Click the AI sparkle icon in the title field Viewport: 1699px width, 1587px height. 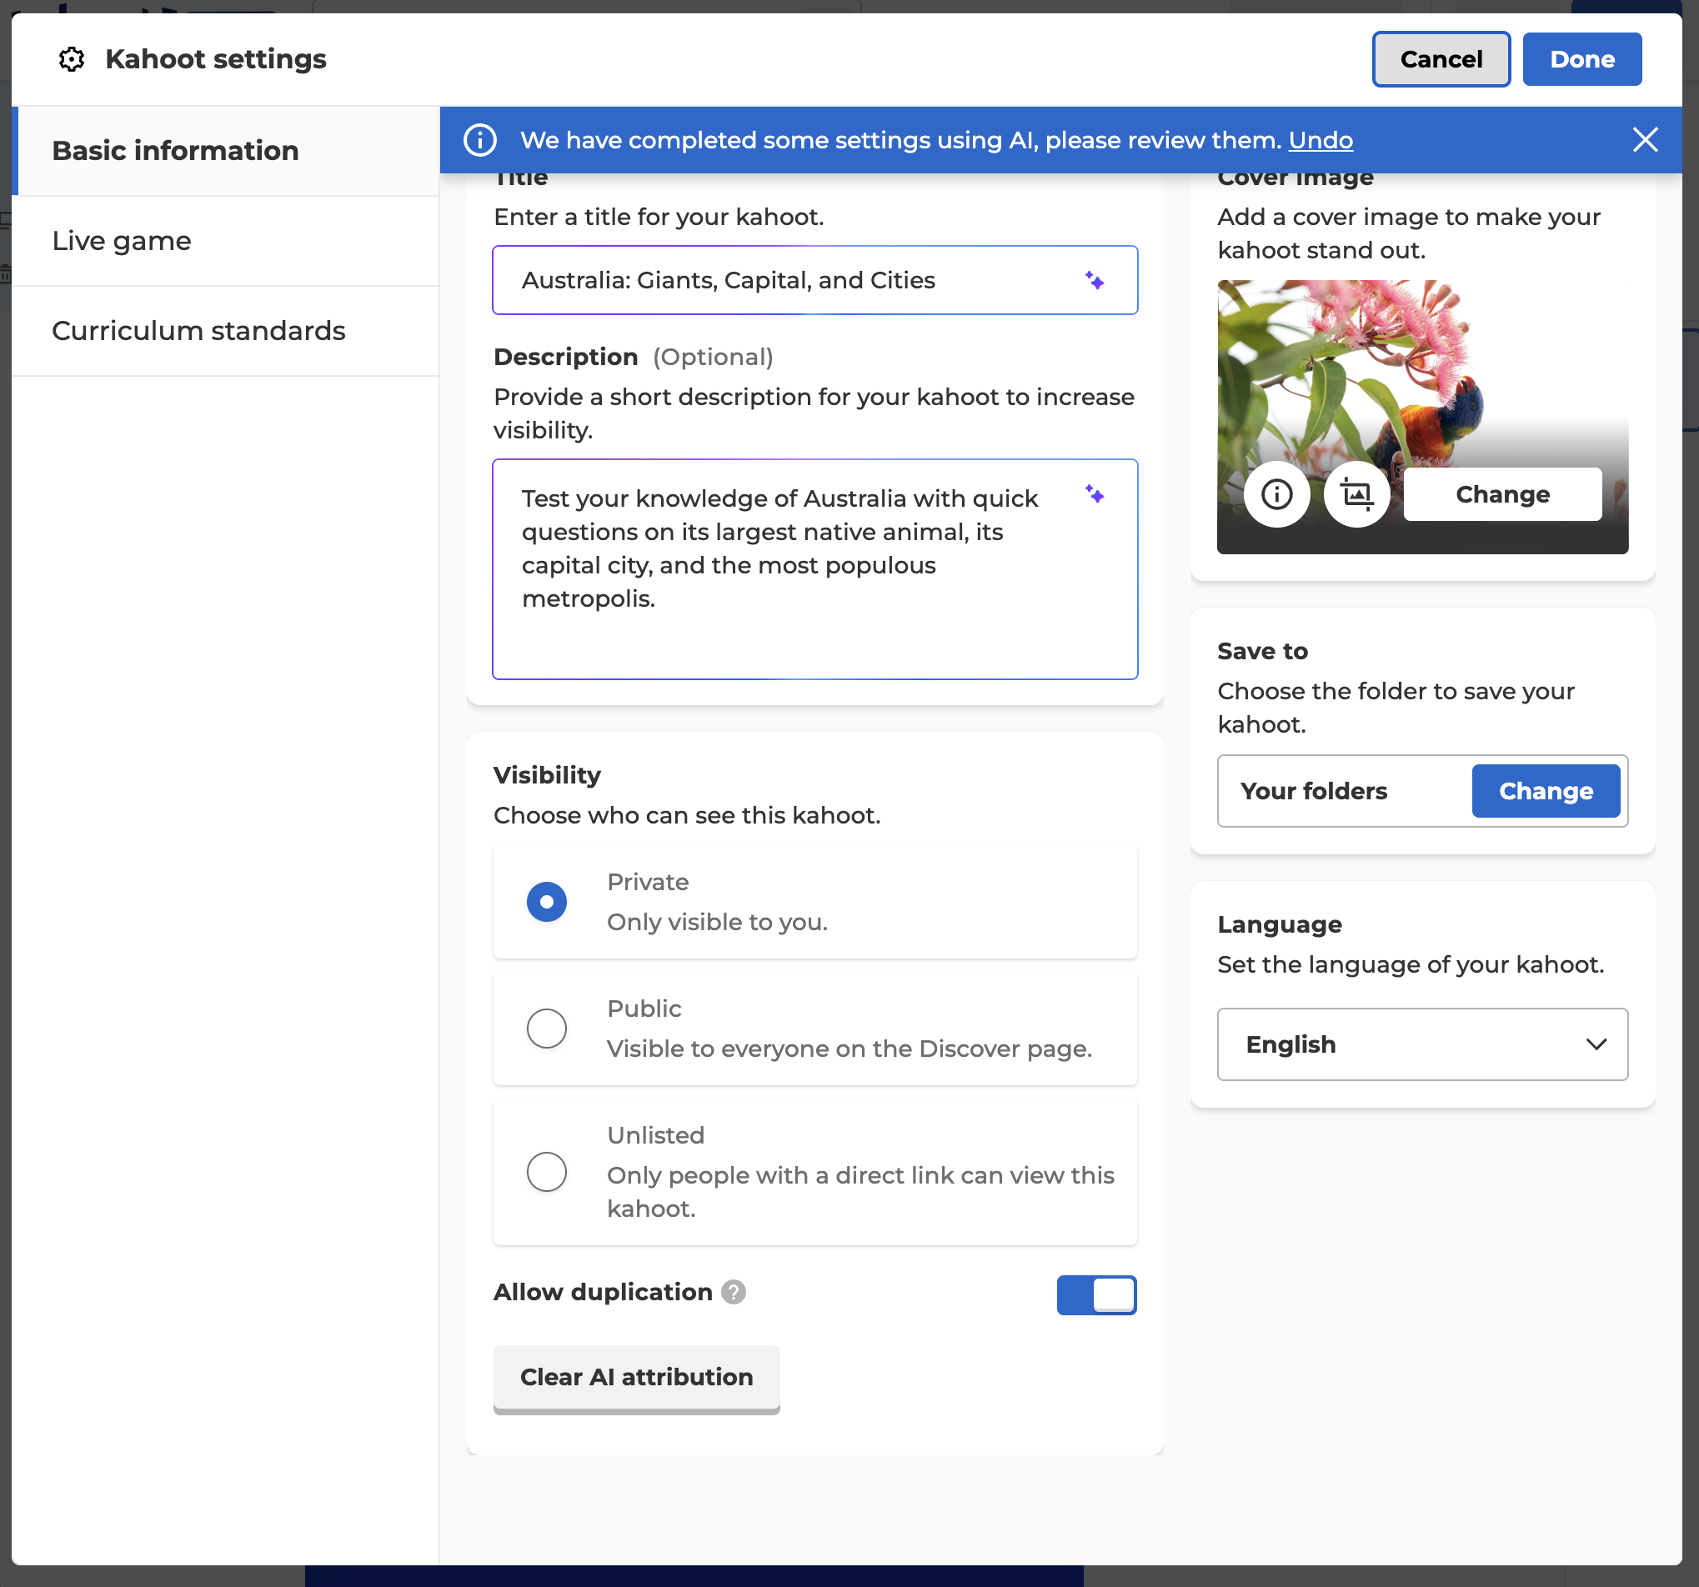pos(1094,280)
